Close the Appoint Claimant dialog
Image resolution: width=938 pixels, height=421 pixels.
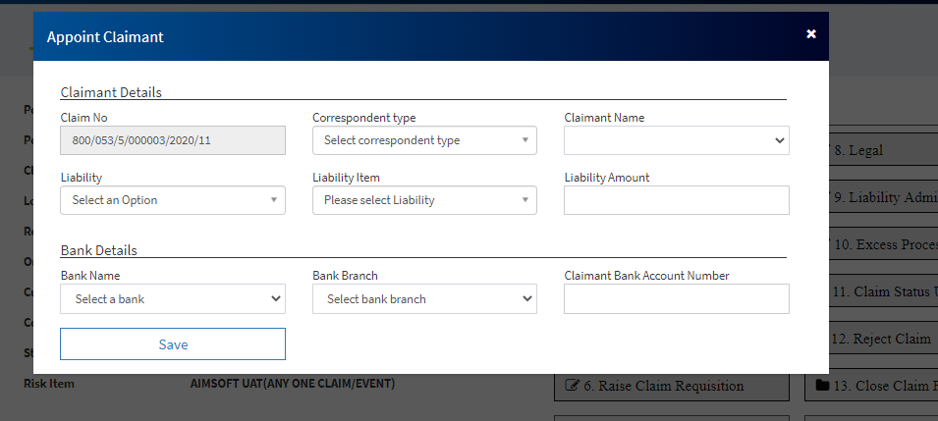tap(811, 34)
